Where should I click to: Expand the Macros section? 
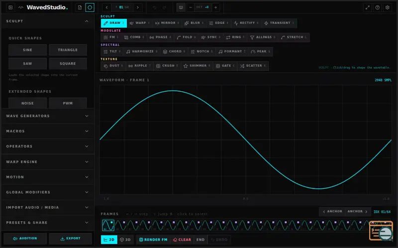pos(48,131)
